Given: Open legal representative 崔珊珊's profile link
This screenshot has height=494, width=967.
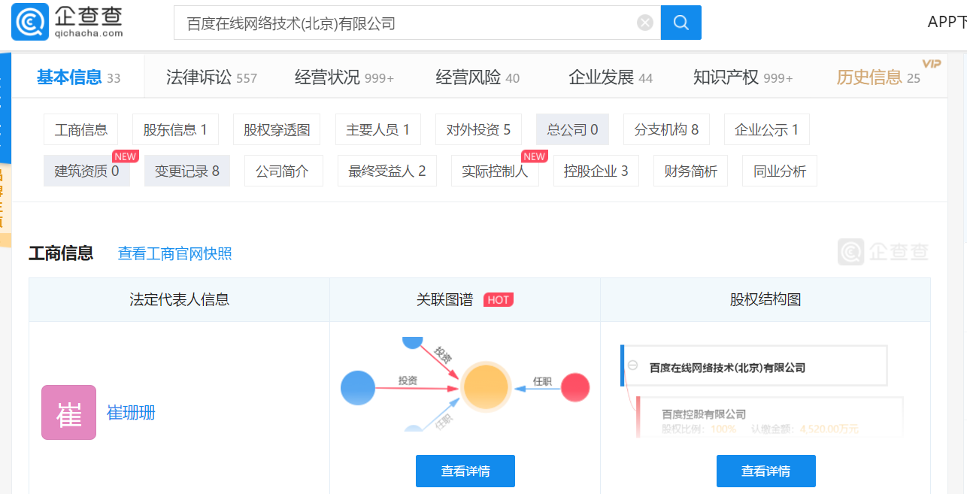Looking at the screenshot, I should [x=131, y=412].
